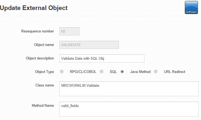The height and width of the screenshot is (120, 201).
Task: Click the VALIDDATE object name field
Action: click(x=89, y=45)
